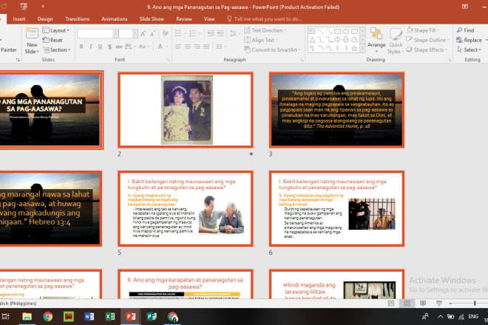Screen dimensions: 488x325
Task: Toggle text shadow
Action: [x=109, y=47]
